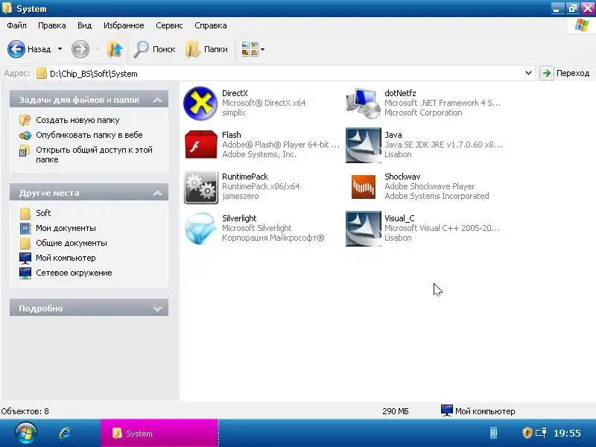Click the Soft folder icon in sidebar
596x447 pixels.
pyautogui.click(x=25, y=213)
